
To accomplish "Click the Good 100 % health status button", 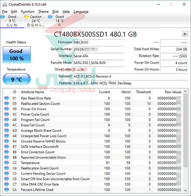I will click(17, 55).
